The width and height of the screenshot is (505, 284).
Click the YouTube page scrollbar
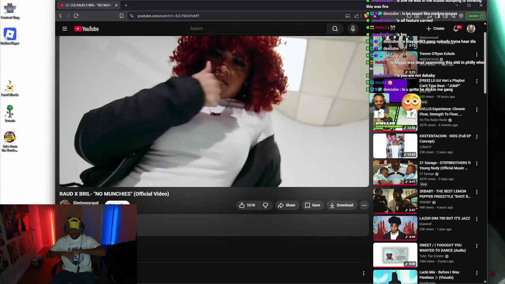pyautogui.click(x=485, y=63)
